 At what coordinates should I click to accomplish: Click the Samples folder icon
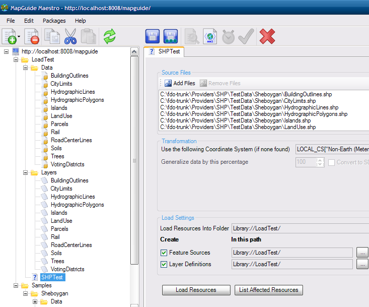coord(25,285)
